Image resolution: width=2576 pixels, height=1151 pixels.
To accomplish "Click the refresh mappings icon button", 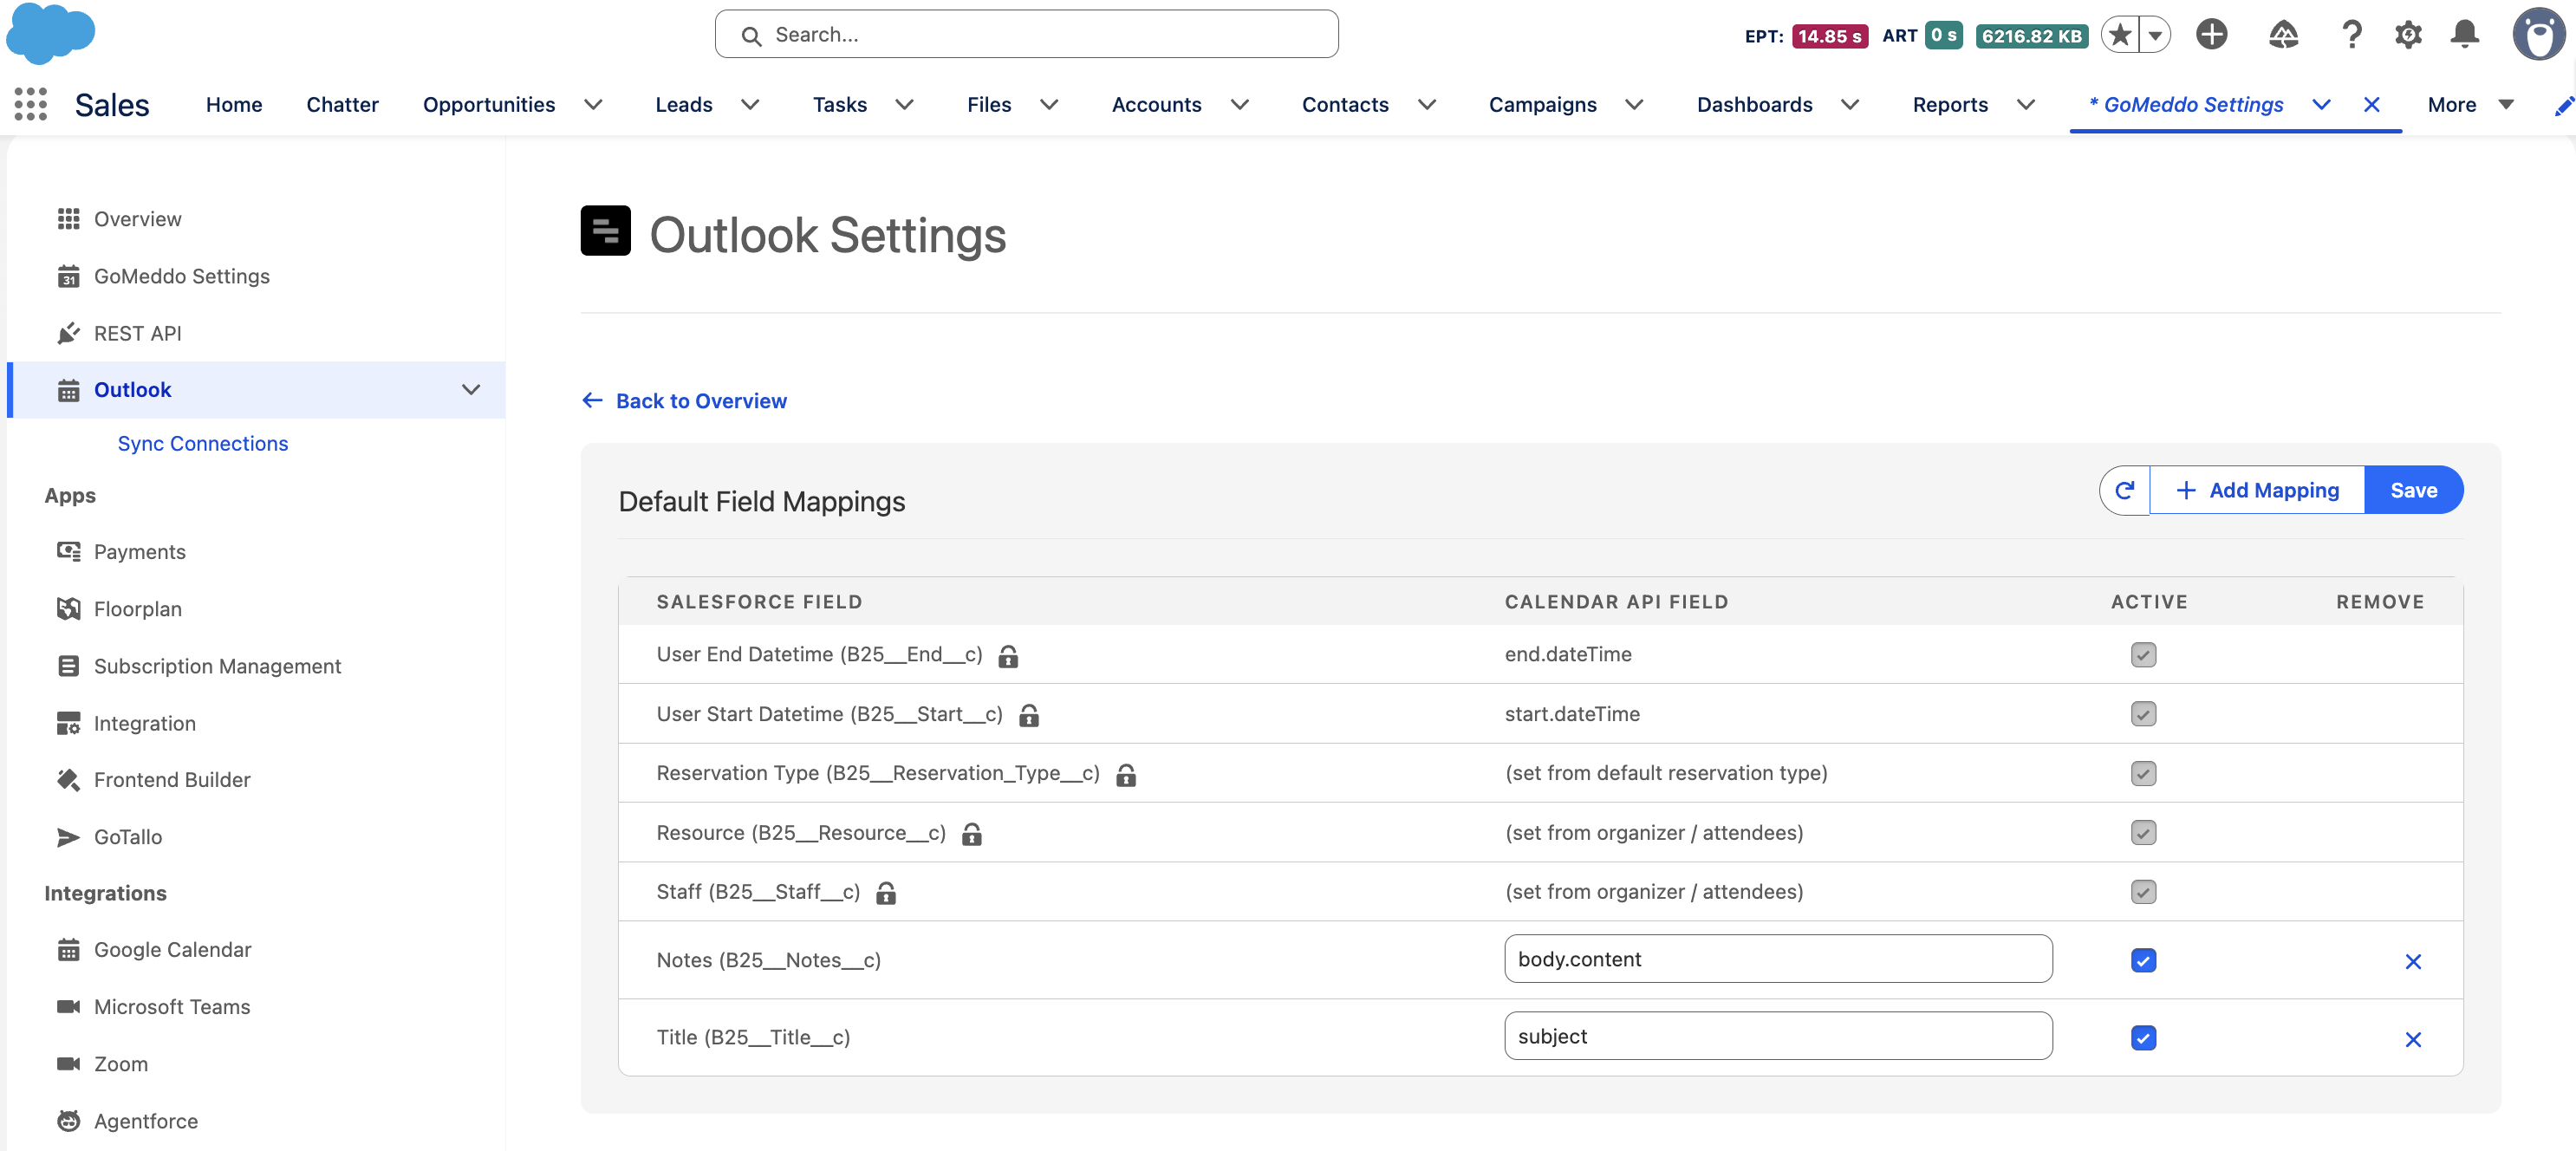I will 2124,490.
